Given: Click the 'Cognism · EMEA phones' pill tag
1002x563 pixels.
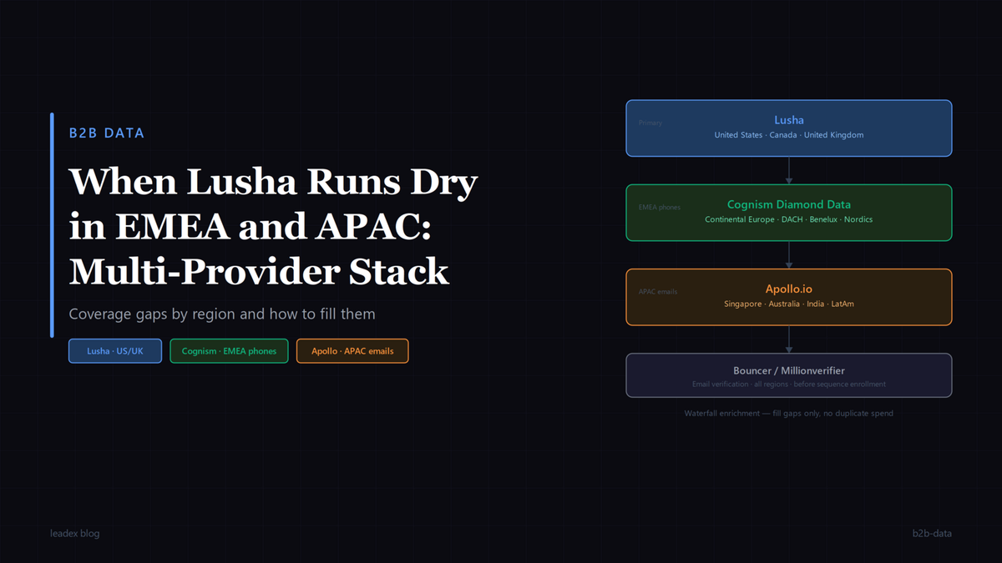Looking at the screenshot, I should click(x=230, y=351).
